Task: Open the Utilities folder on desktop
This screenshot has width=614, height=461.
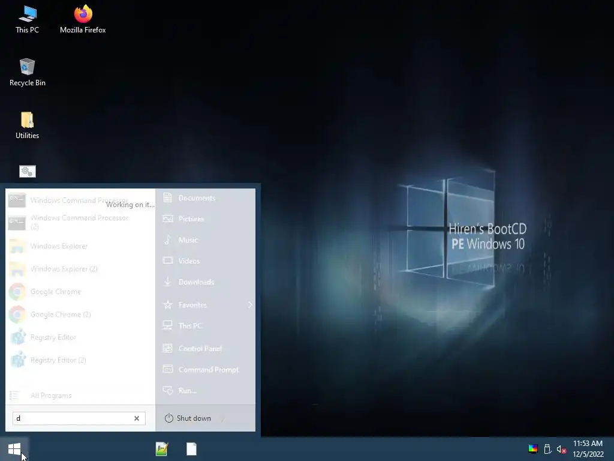Action: (27, 125)
